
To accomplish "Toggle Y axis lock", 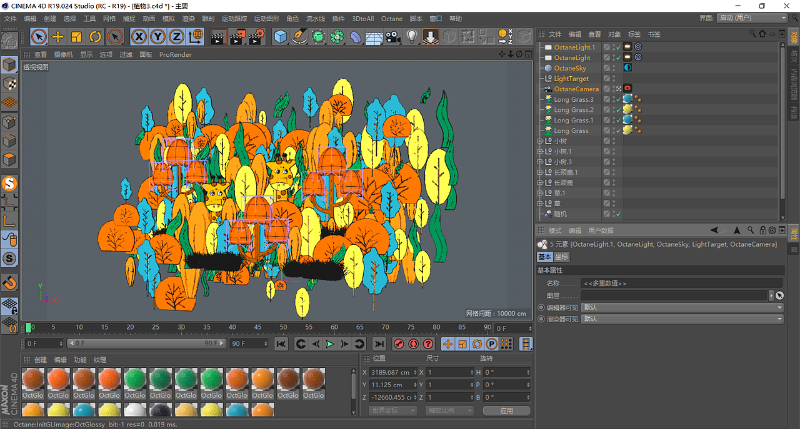I will (x=157, y=37).
